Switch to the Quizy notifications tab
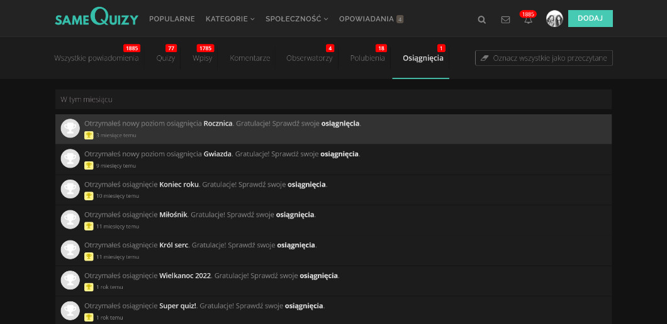This screenshot has width=667, height=324. pyautogui.click(x=165, y=58)
